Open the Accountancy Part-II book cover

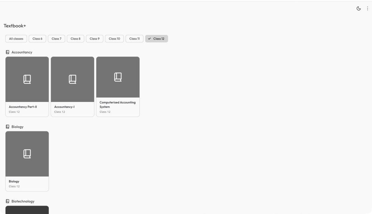[27, 79]
